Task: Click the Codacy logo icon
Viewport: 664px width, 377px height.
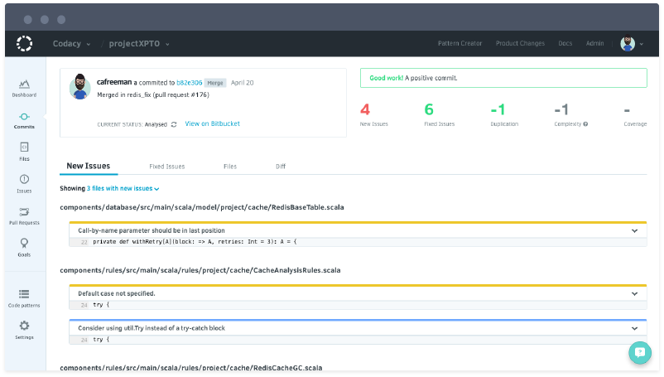Action: 24,44
